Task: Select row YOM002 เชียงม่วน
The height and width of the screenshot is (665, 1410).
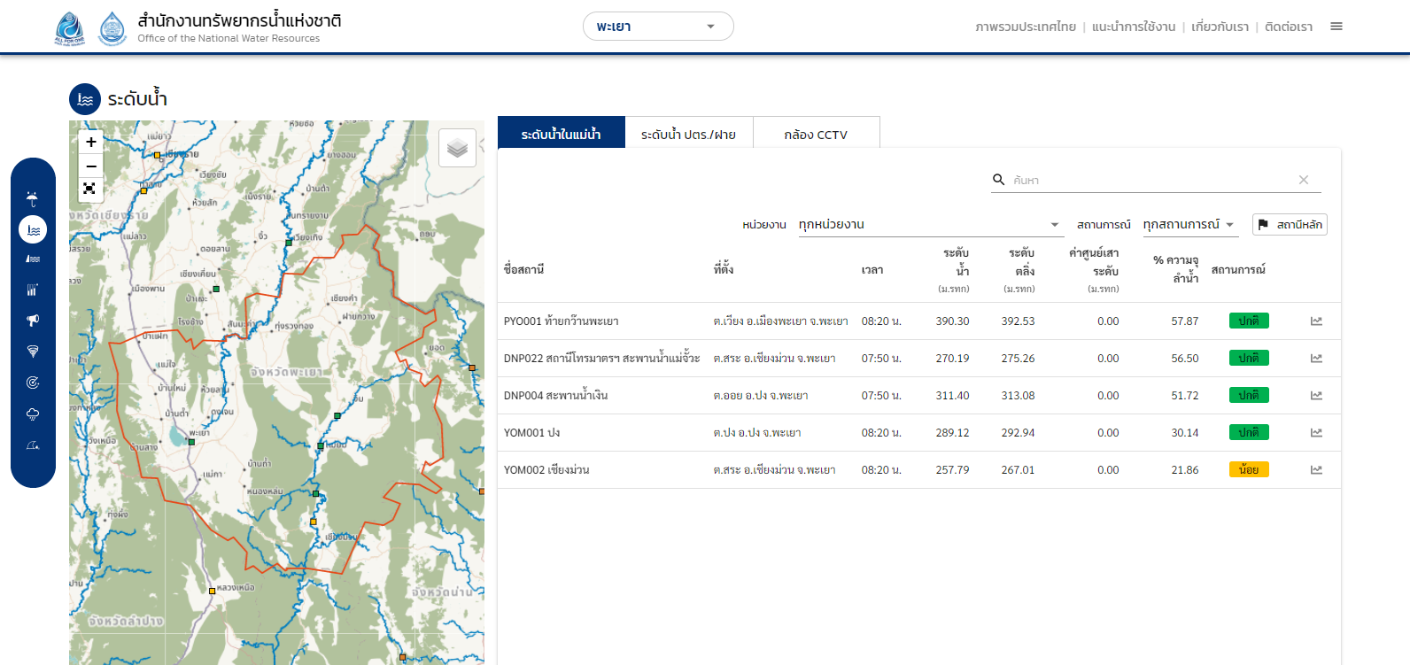Action: pos(919,470)
